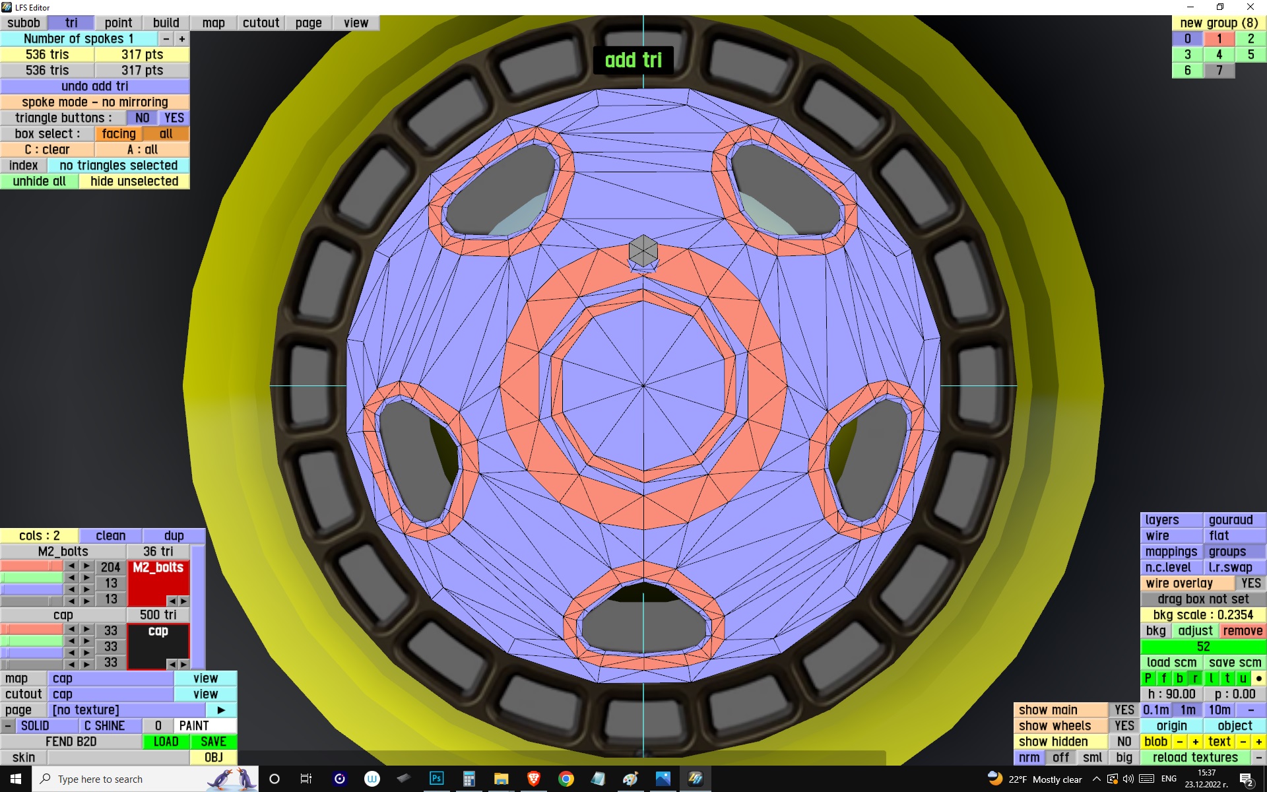This screenshot has height=792, width=1267.
Task: Click the dot view button
Action: pyautogui.click(x=1258, y=678)
